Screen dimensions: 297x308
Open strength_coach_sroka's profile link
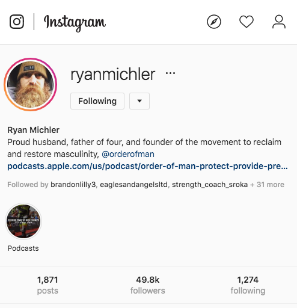210,185
